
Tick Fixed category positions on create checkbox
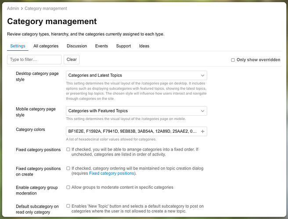68,168
